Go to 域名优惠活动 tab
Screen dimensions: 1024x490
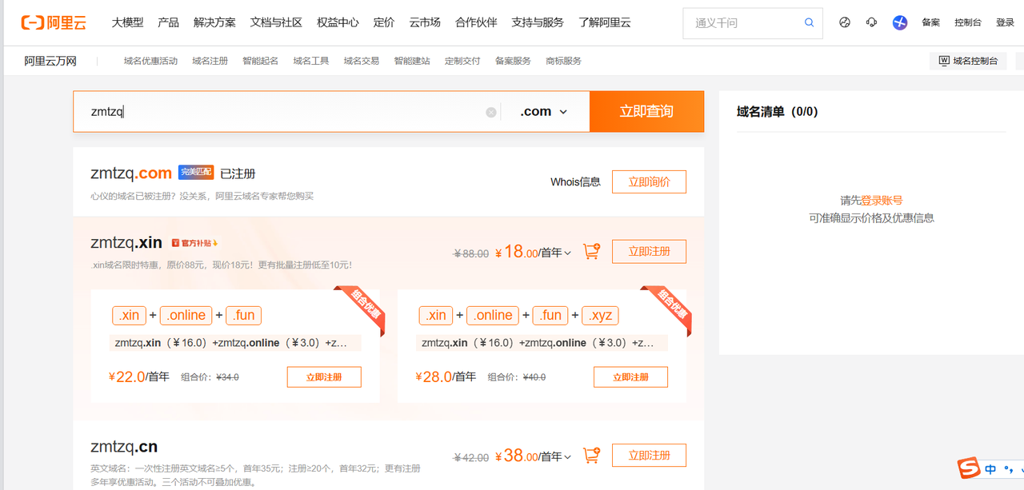point(150,61)
